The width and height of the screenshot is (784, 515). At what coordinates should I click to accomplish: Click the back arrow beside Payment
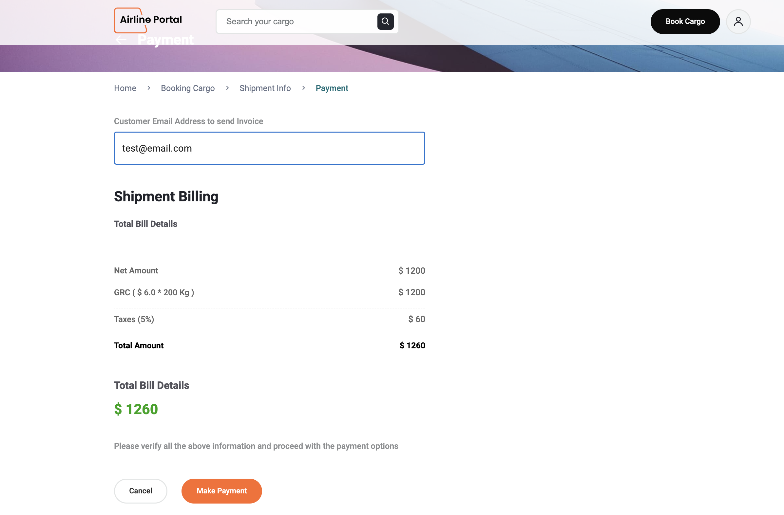click(121, 40)
